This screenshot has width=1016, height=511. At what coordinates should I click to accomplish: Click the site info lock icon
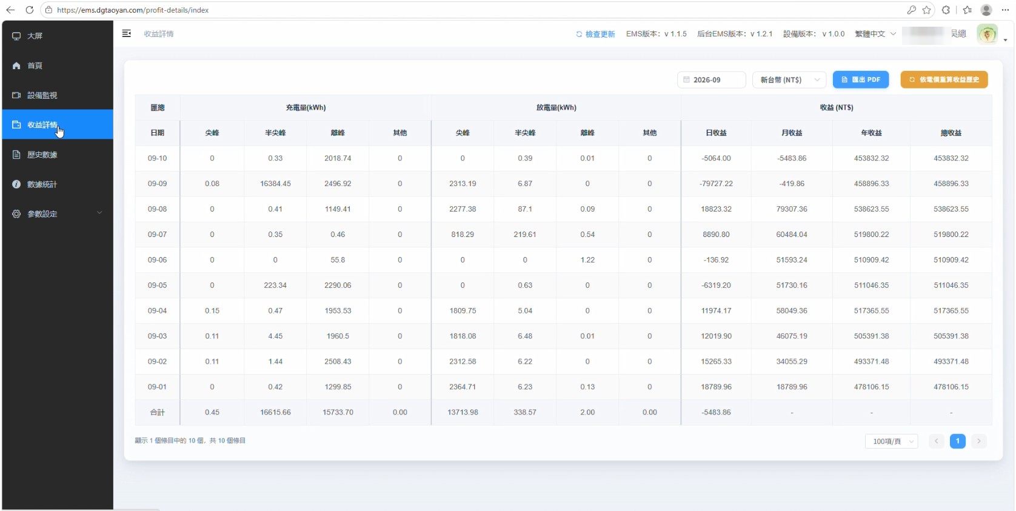(49, 10)
